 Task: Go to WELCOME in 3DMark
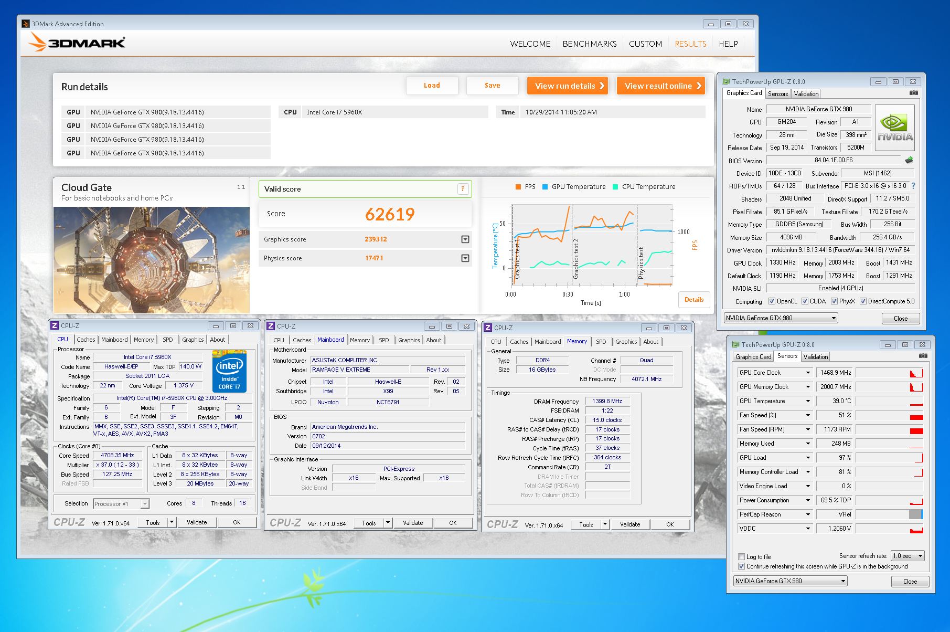530,44
